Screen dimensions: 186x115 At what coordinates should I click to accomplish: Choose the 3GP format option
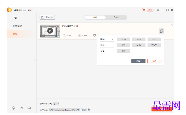coord(124,51)
